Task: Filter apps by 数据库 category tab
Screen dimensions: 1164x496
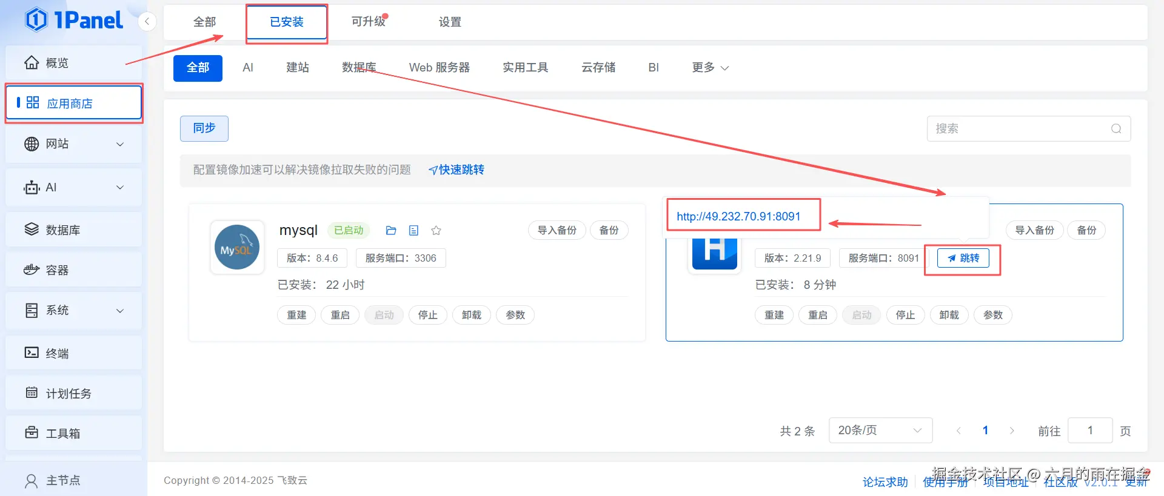Action: point(359,68)
